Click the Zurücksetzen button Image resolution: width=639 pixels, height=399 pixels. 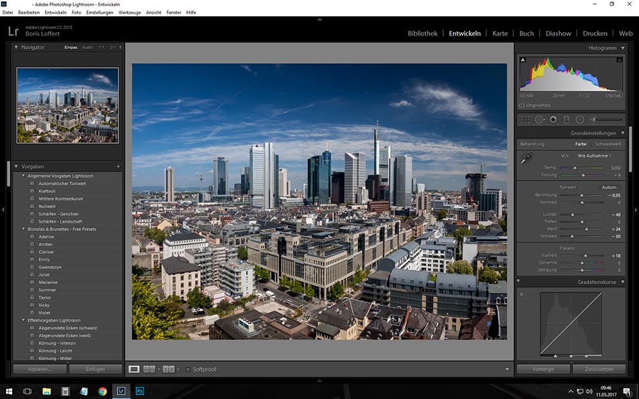click(599, 369)
